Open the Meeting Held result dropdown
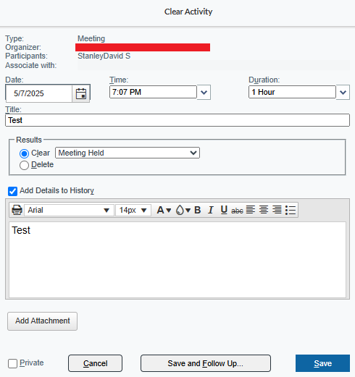The image size is (355, 377). [x=128, y=153]
